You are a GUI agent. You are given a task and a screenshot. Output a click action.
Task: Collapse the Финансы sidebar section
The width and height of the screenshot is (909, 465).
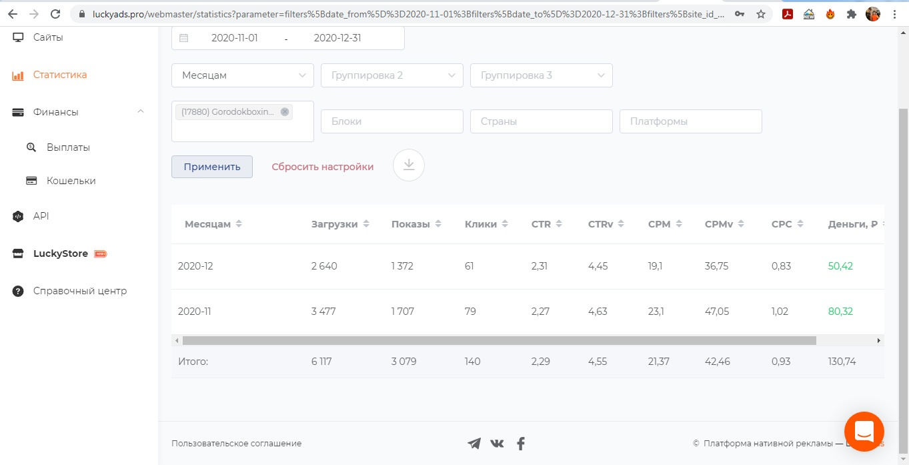click(x=140, y=111)
